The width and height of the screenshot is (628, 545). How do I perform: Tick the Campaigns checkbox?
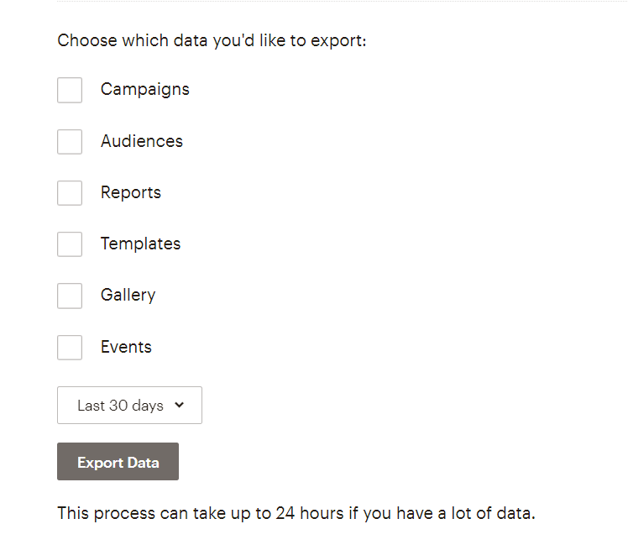[x=70, y=90]
